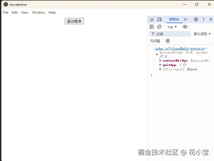This screenshot has height=161, width=214.
Task: Focus the 过滤 filter input field
Action: (170, 34)
